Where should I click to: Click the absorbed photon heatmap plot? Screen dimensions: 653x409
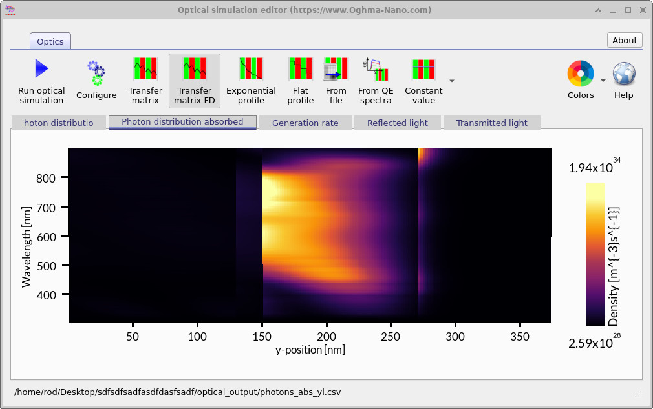310,235
